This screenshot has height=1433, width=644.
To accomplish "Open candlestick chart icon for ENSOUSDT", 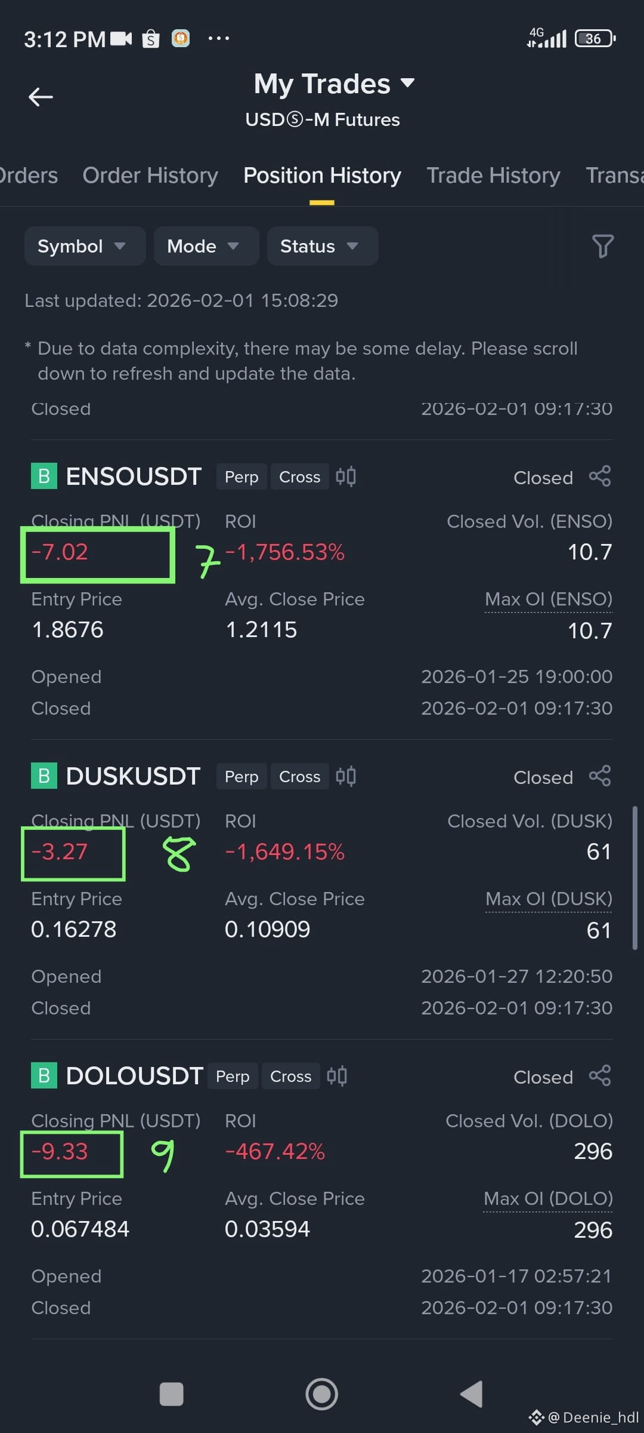I will coord(346,476).
